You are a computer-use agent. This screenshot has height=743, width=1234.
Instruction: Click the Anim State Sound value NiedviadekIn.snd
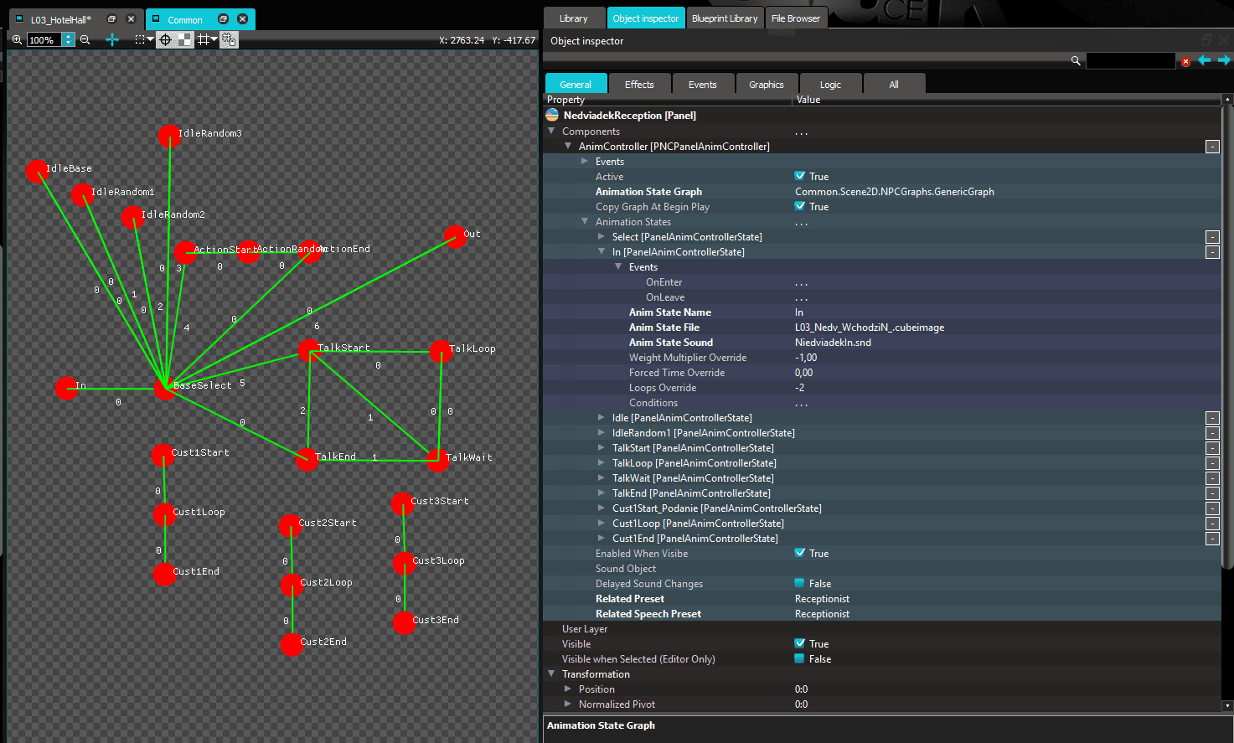[833, 343]
